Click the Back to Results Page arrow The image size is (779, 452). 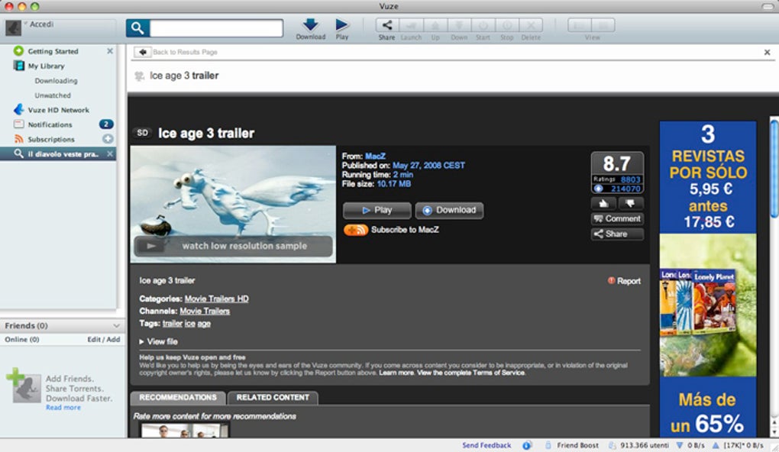click(143, 52)
